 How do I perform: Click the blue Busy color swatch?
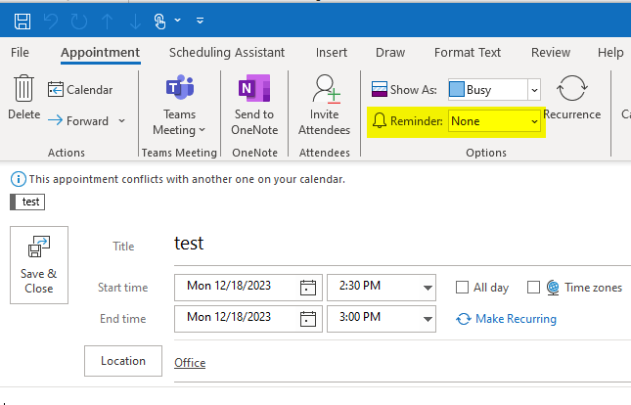click(456, 89)
